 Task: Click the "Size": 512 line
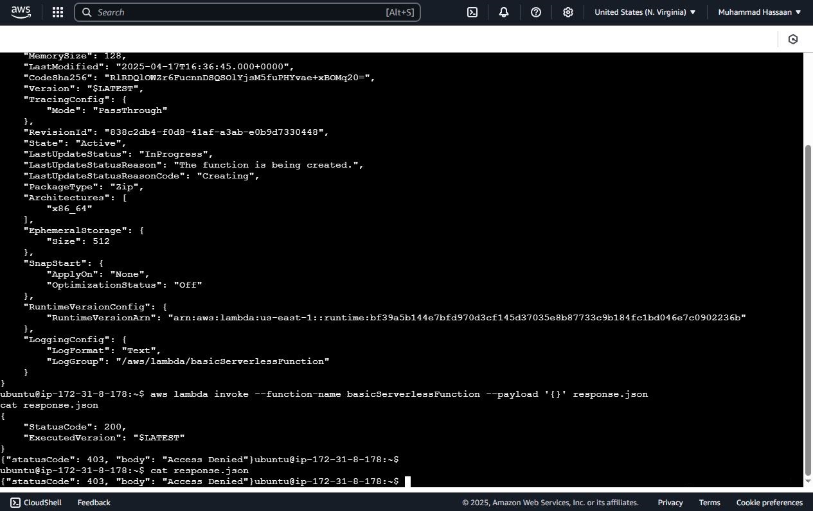click(78, 241)
